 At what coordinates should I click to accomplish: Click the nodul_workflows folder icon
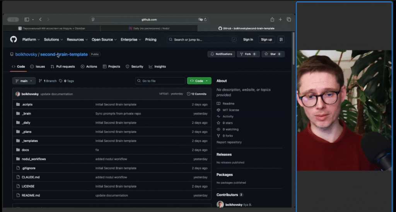(18, 159)
